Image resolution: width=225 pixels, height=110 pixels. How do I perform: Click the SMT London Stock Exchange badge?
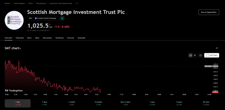tap(43, 18)
